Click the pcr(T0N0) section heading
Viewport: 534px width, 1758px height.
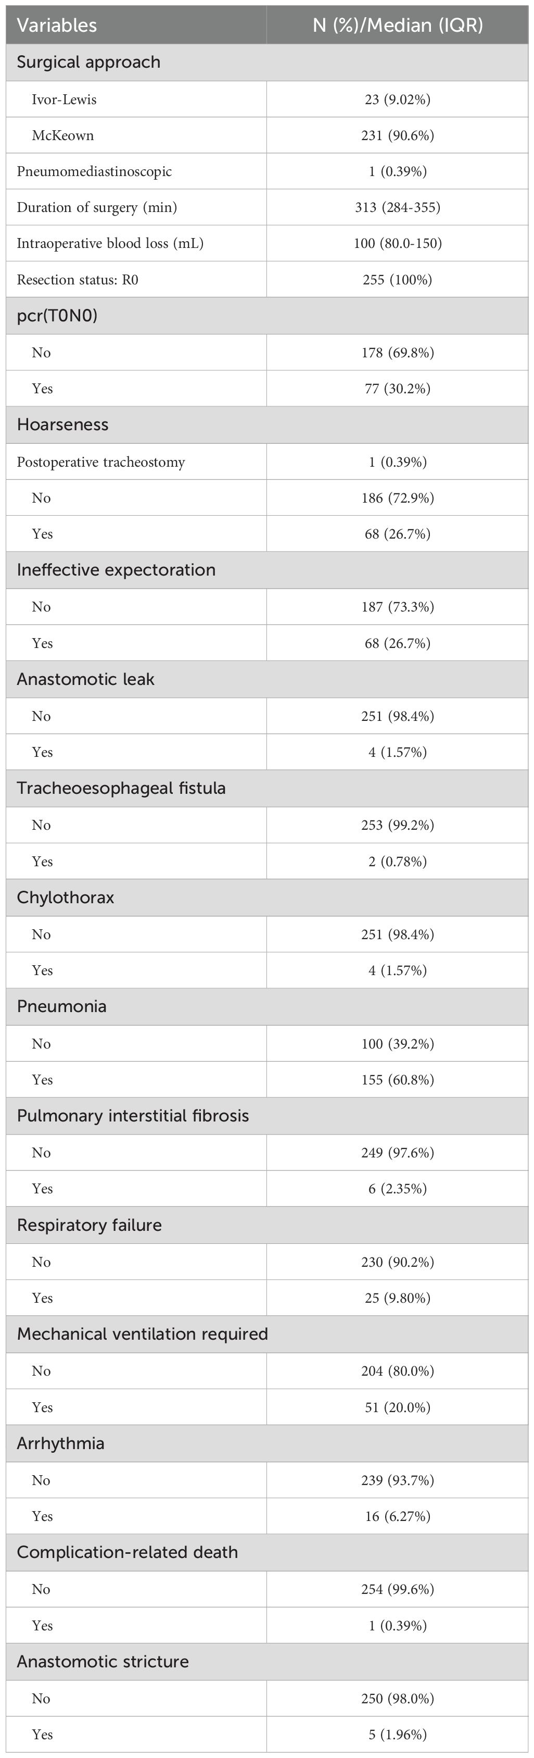point(57,316)
